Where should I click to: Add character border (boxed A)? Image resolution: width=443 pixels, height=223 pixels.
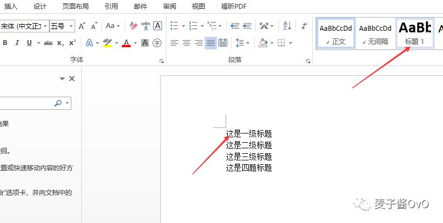[x=158, y=26]
